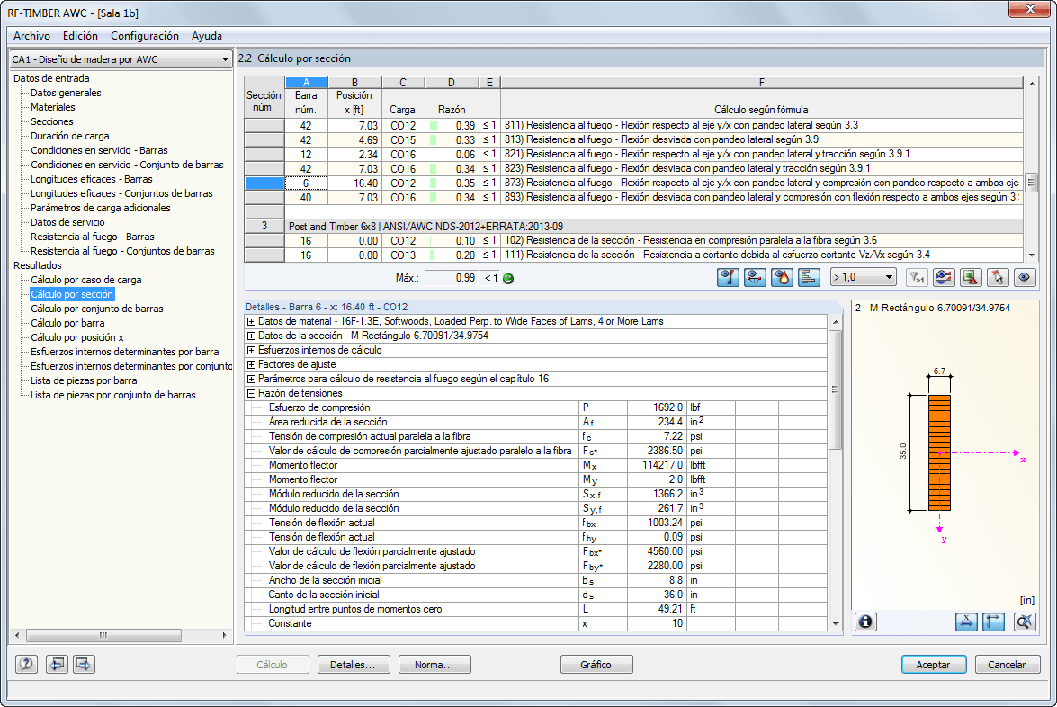Open the > 1,0 ratio filter dropdown
Screen dimensions: 1057x707
tap(863, 278)
